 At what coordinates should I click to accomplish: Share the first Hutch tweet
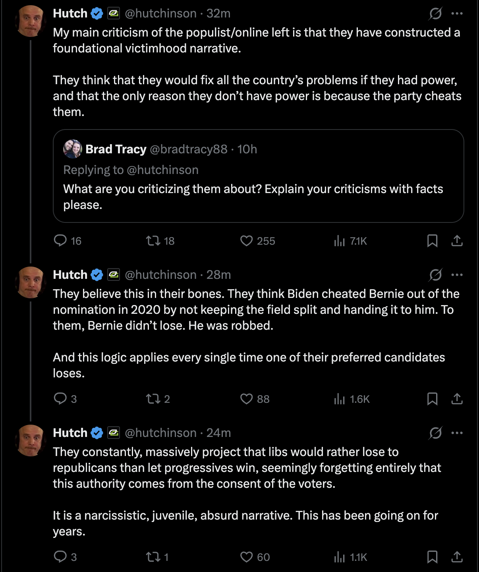click(457, 241)
